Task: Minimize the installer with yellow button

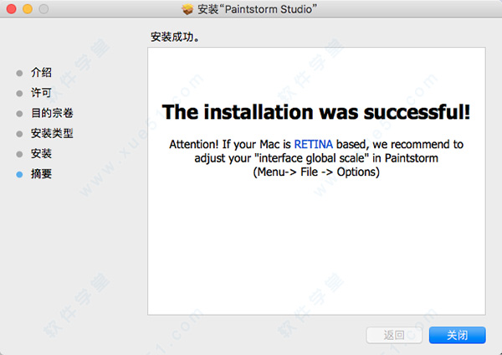Action: point(28,9)
